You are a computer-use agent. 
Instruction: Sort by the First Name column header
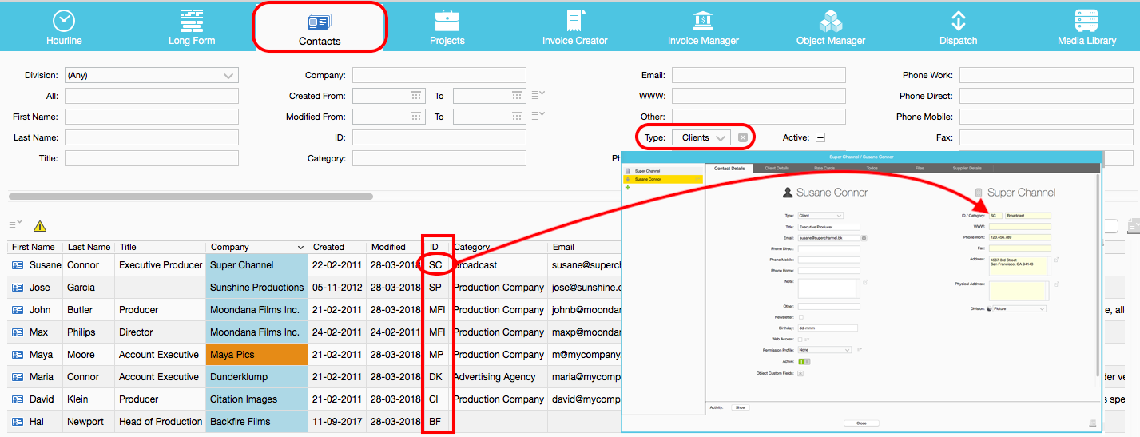34,247
